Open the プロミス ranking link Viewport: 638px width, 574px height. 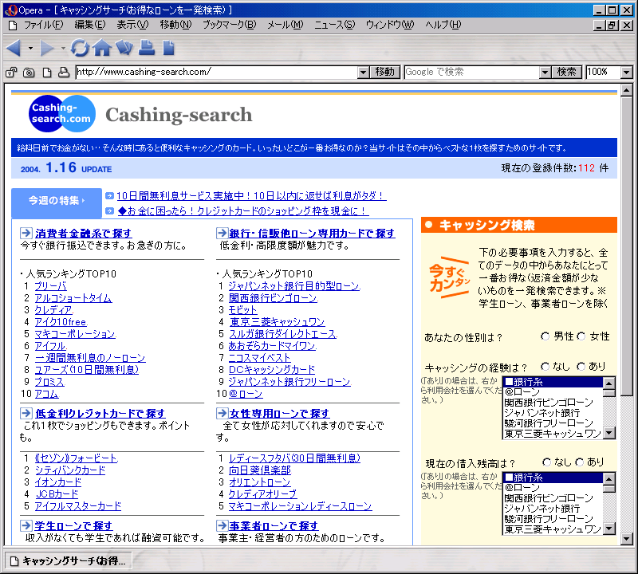[x=49, y=382]
